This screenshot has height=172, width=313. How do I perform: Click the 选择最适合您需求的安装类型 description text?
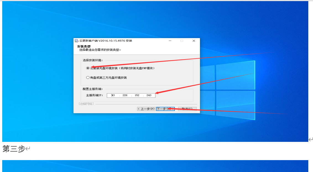pos(100,50)
